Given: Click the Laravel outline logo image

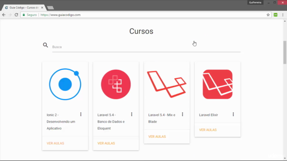Looking at the screenshot, I should point(167,84).
